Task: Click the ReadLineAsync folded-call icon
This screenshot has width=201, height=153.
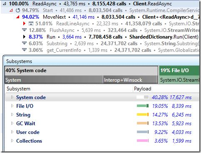Action: tap(31, 24)
